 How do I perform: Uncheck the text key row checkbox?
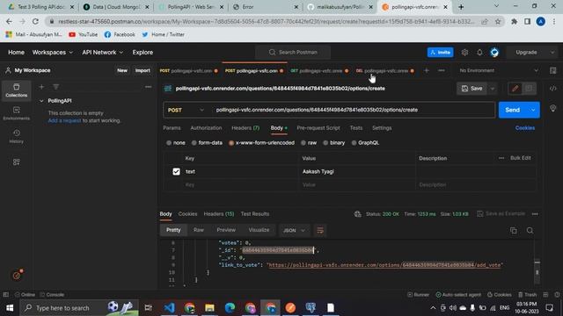(176, 172)
